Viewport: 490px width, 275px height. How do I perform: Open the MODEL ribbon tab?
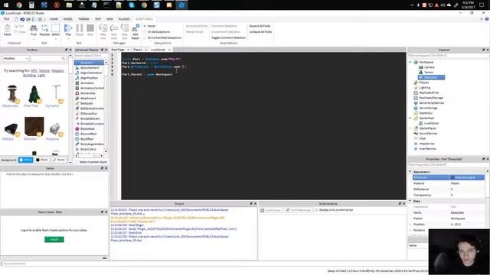[x=68, y=19]
